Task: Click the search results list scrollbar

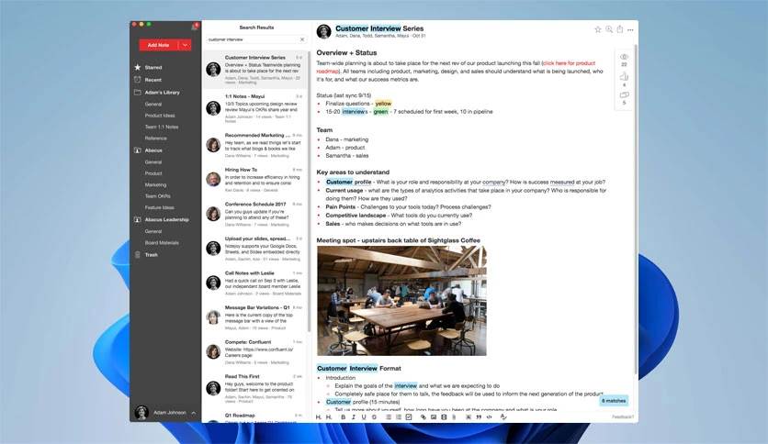Action: (309, 191)
